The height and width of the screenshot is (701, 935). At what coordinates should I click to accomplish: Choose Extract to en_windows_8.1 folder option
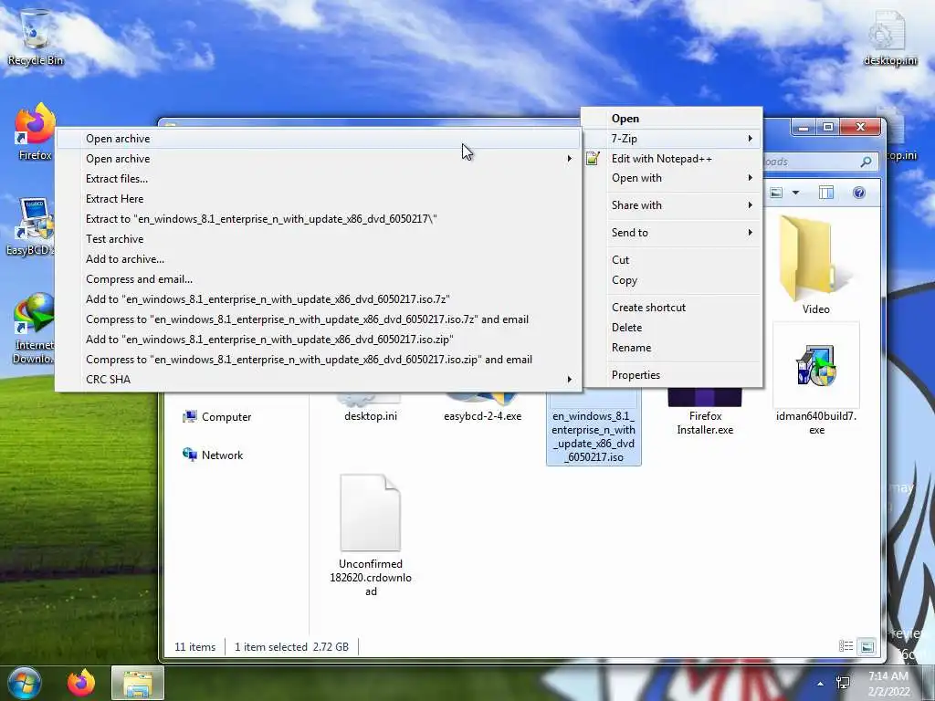(x=318, y=219)
